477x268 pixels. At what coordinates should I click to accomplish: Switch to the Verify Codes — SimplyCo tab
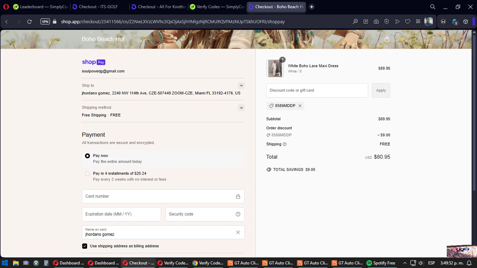tap(218, 7)
